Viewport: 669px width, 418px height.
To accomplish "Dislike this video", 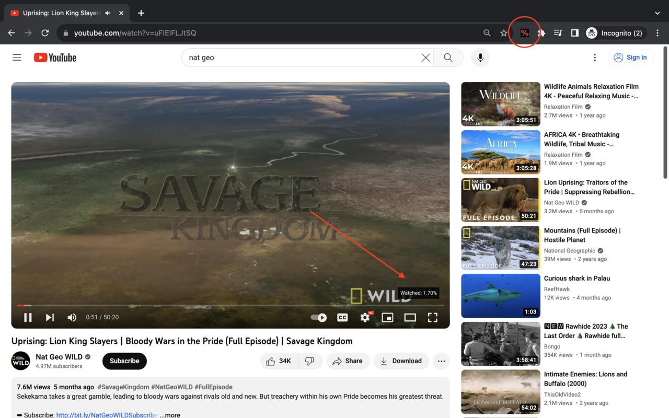I will pyautogui.click(x=310, y=361).
